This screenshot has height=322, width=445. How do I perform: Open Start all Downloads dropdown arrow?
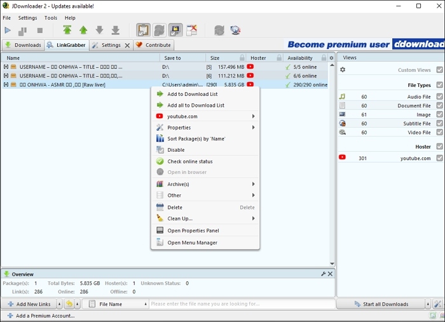pos(428,304)
